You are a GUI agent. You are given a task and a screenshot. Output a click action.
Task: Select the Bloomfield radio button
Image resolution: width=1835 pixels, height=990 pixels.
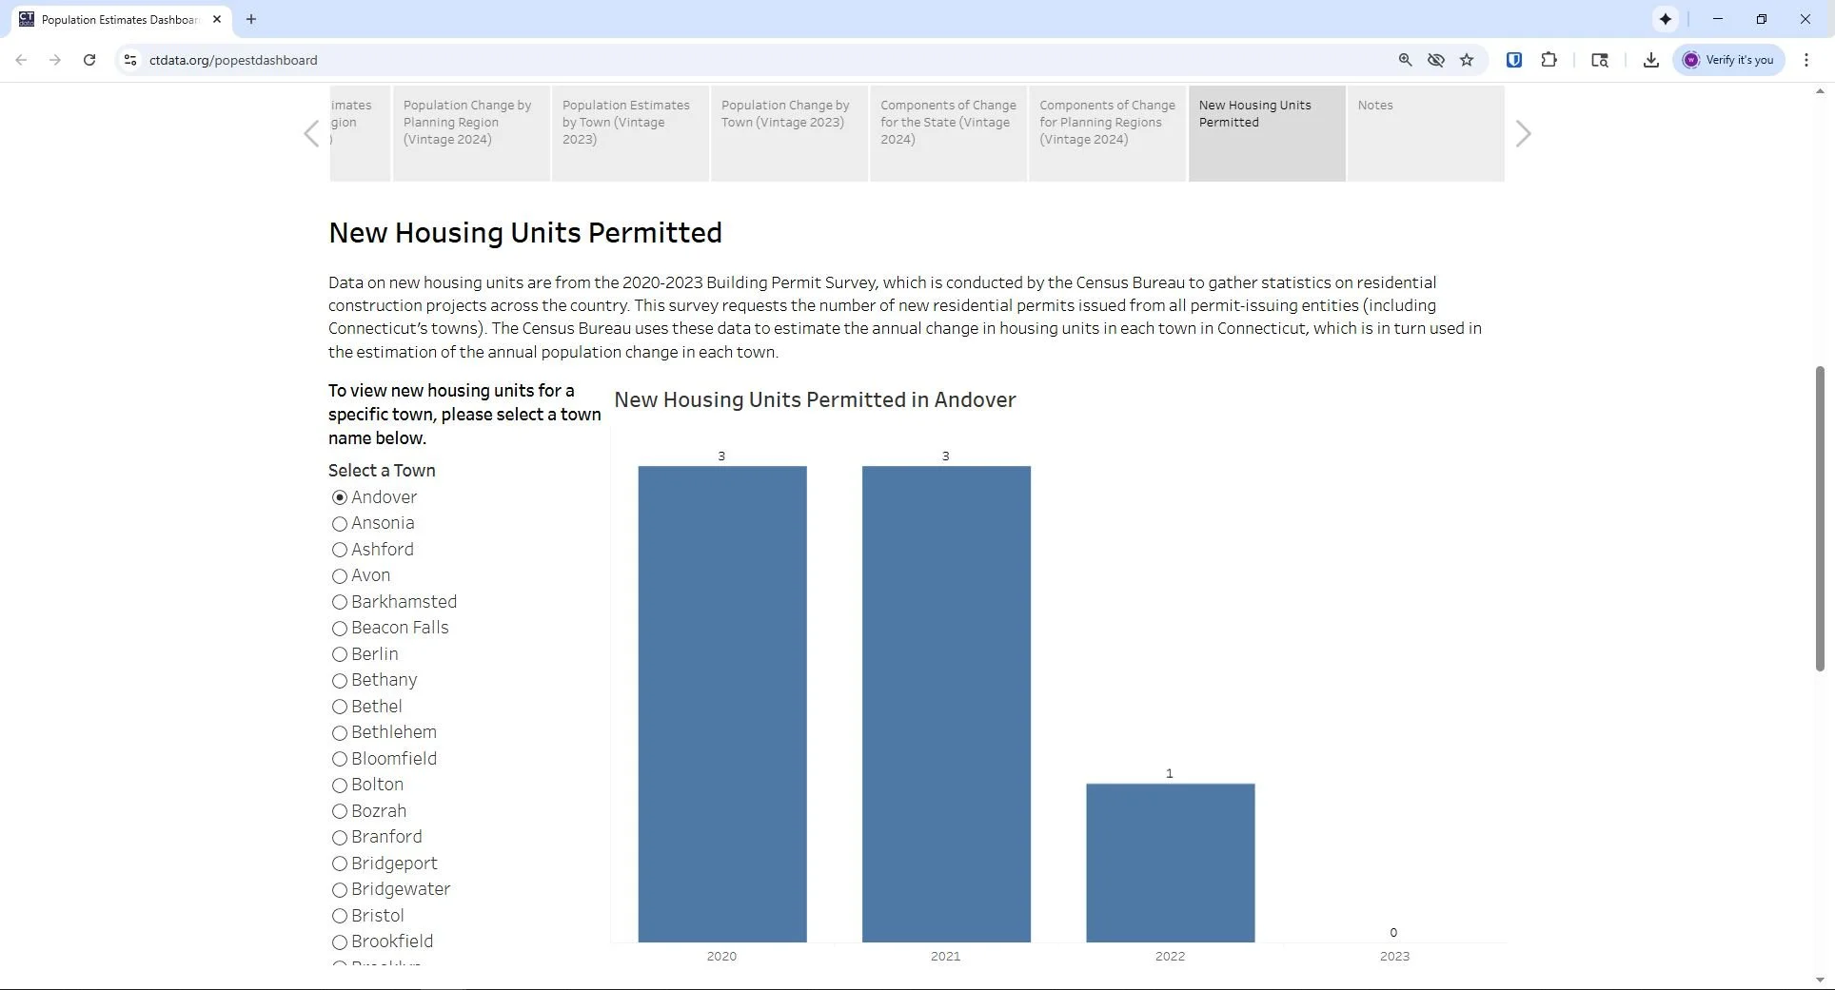pos(339,759)
